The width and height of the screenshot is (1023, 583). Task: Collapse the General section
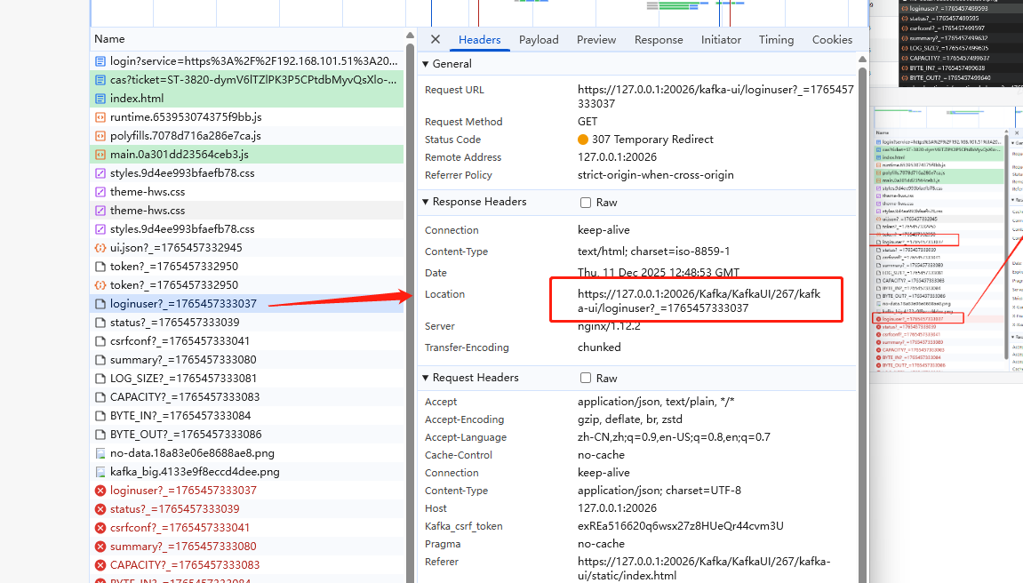[x=426, y=64]
